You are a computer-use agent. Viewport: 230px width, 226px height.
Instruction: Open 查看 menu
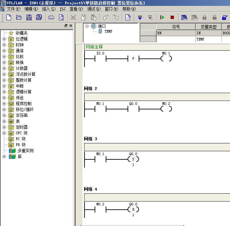coord(76,9)
